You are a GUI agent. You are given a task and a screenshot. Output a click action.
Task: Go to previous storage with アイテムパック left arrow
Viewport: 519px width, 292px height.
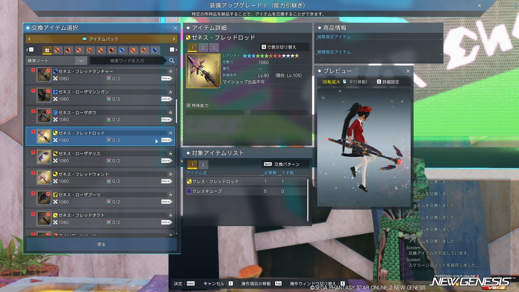click(x=28, y=39)
